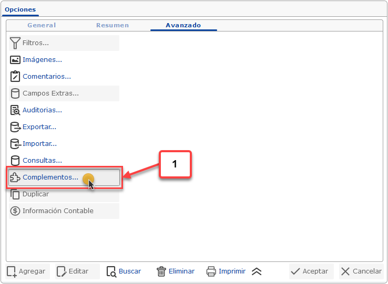Open Campos Extras option

click(50, 93)
